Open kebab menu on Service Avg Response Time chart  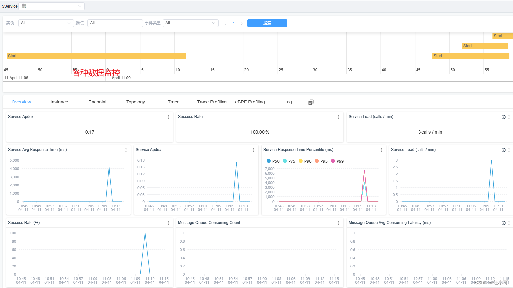click(x=126, y=150)
